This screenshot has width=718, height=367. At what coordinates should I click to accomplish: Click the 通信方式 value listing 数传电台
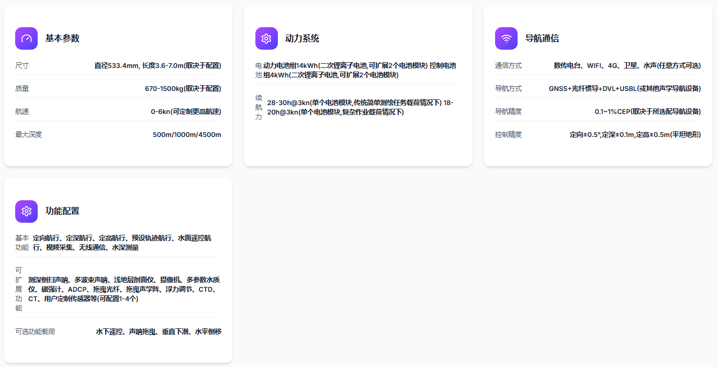tap(627, 65)
